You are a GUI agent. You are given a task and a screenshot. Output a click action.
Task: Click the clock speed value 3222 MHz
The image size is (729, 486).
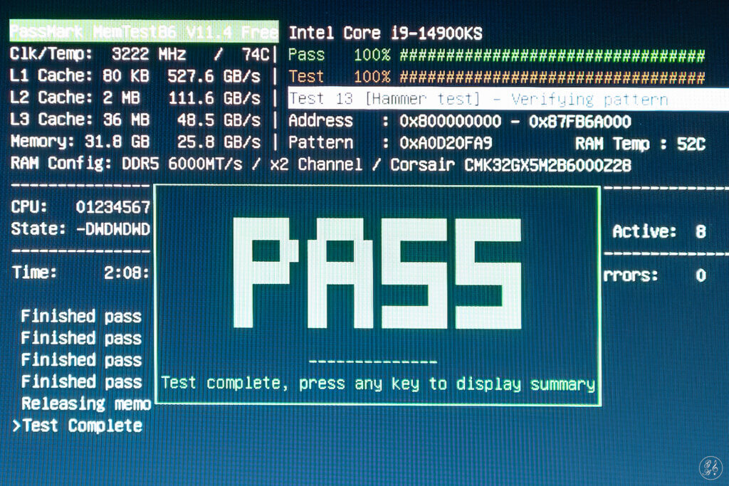(149, 54)
